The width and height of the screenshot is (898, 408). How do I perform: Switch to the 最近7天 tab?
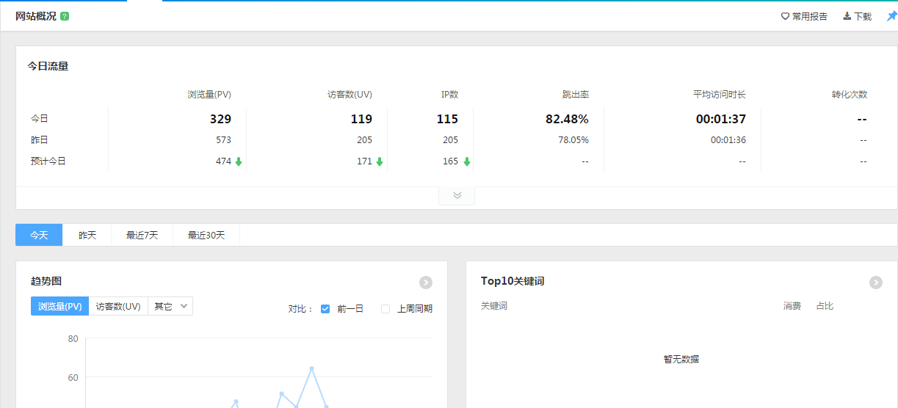[x=142, y=235]
